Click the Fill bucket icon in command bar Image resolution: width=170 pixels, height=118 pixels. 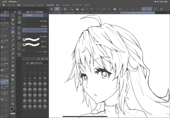[x=115, y=9]
